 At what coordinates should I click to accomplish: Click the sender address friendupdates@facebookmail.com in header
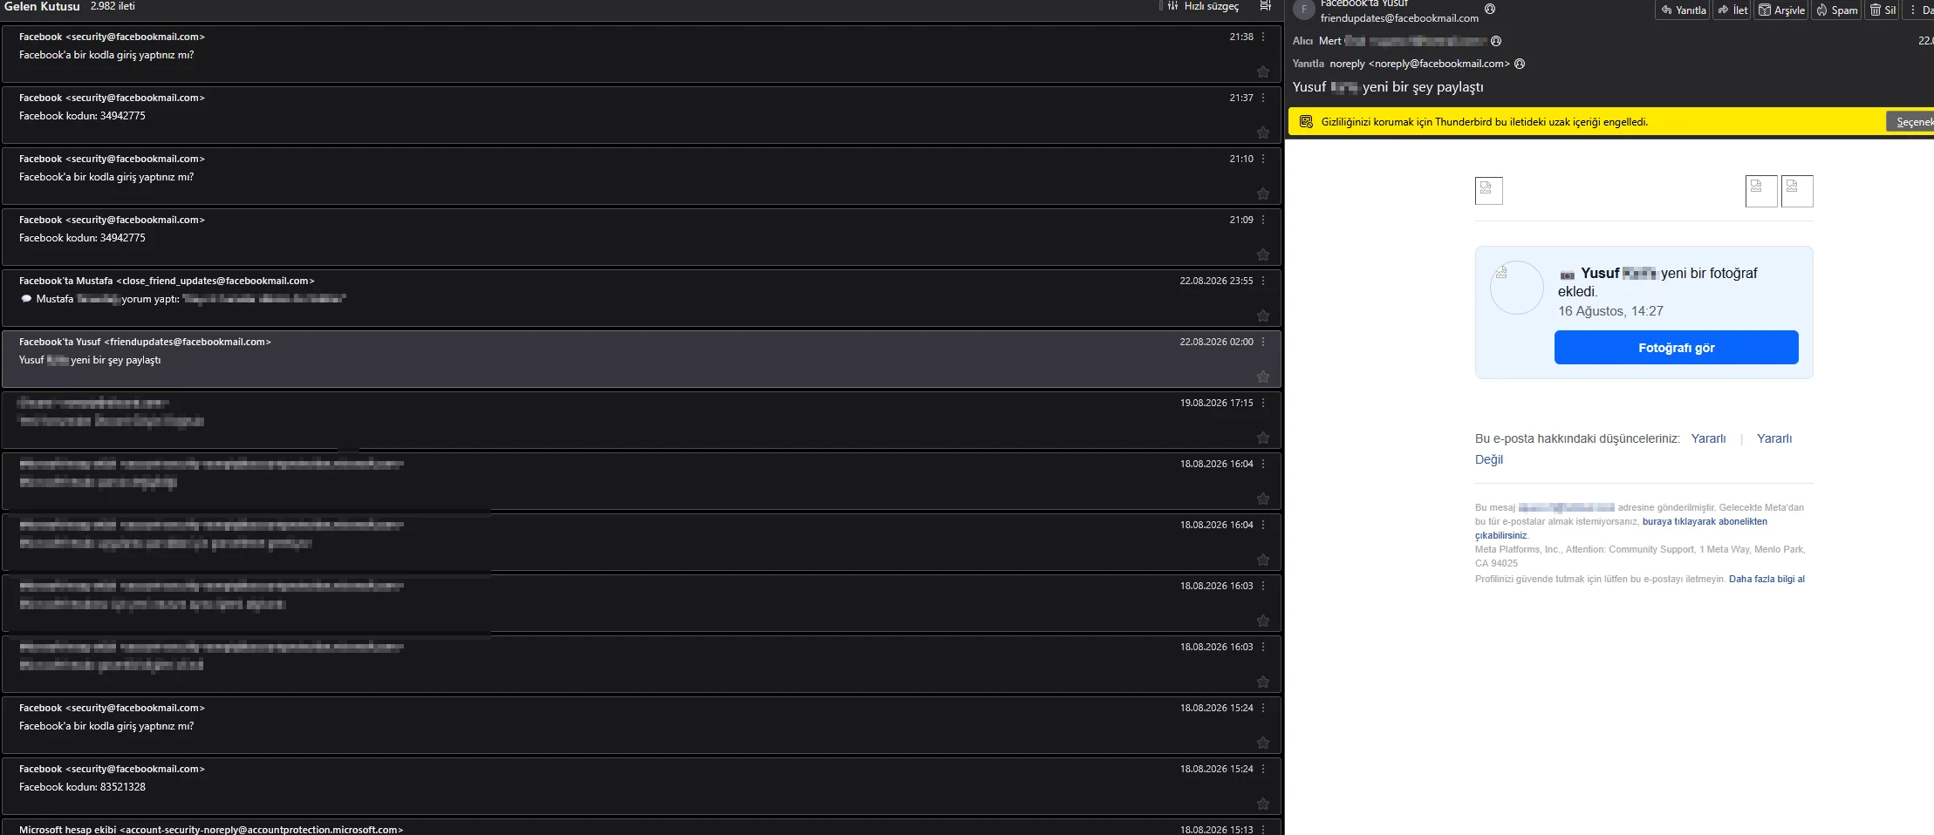tap(1399, 18)
